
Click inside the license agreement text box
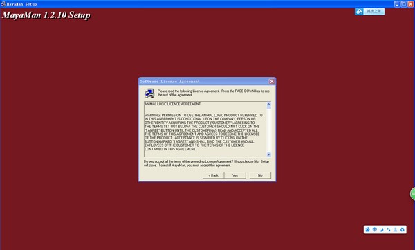(x=205, y=129)
